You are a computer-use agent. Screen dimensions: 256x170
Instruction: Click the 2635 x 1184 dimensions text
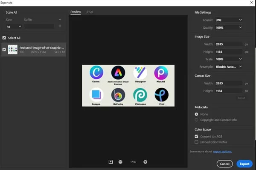pyautogui.click(x=38, y=52)
